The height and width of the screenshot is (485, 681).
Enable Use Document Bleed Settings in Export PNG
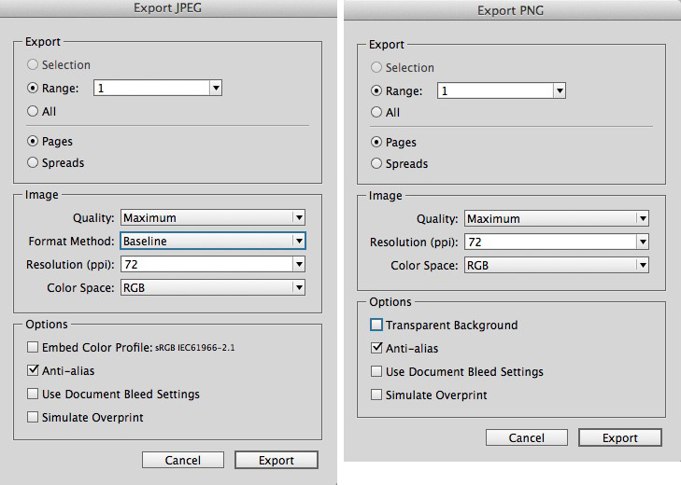point(376,371)
